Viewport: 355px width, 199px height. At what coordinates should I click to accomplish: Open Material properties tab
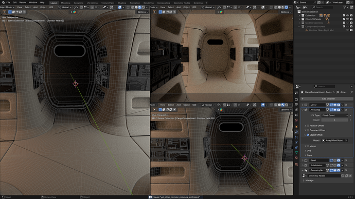[296, 158]
